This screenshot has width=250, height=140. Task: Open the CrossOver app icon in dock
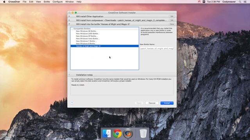128,133
